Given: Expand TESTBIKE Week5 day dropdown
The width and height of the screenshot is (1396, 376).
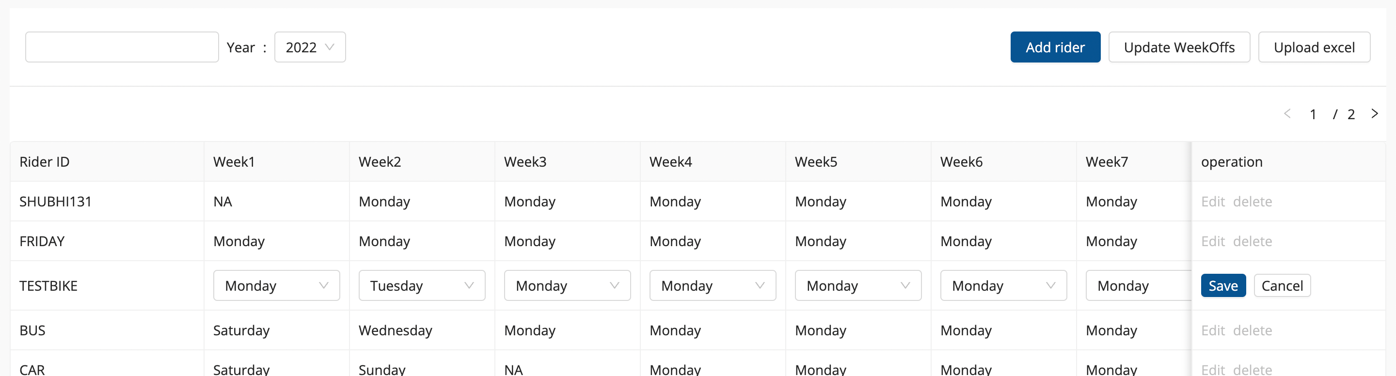Looking at the screenshot, I should [857, 285].
